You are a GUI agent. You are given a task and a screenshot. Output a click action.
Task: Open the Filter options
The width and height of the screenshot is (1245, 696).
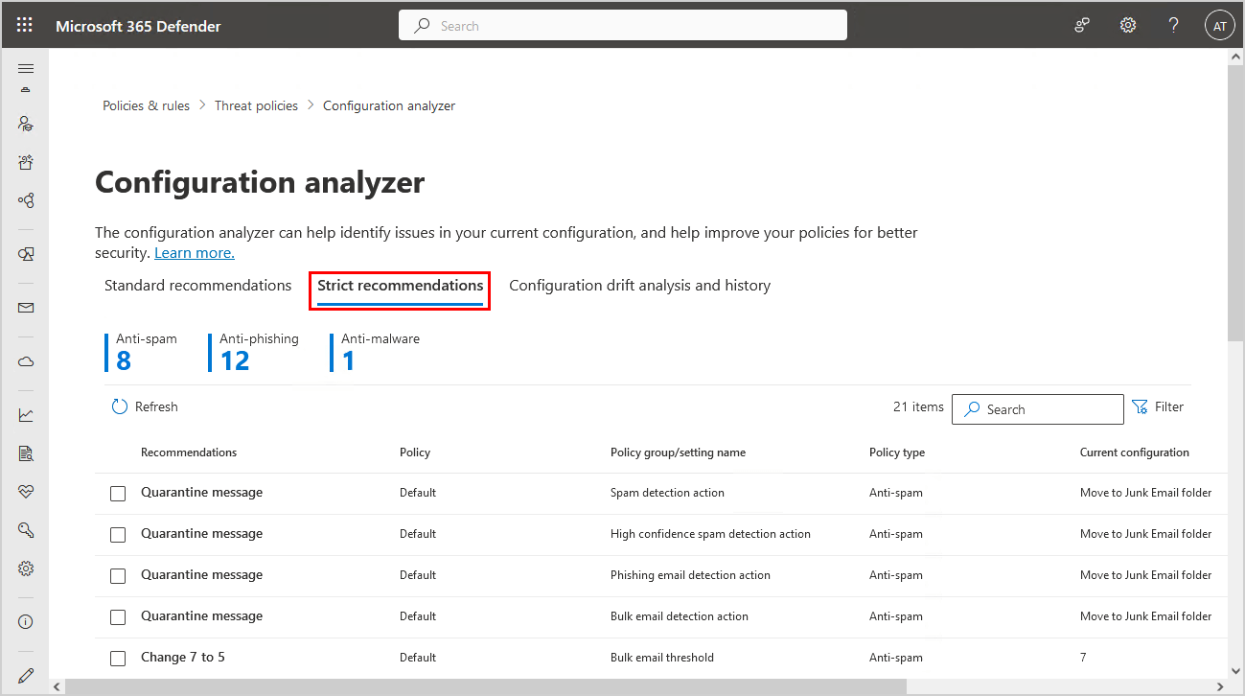click(x=1158, y=407)
